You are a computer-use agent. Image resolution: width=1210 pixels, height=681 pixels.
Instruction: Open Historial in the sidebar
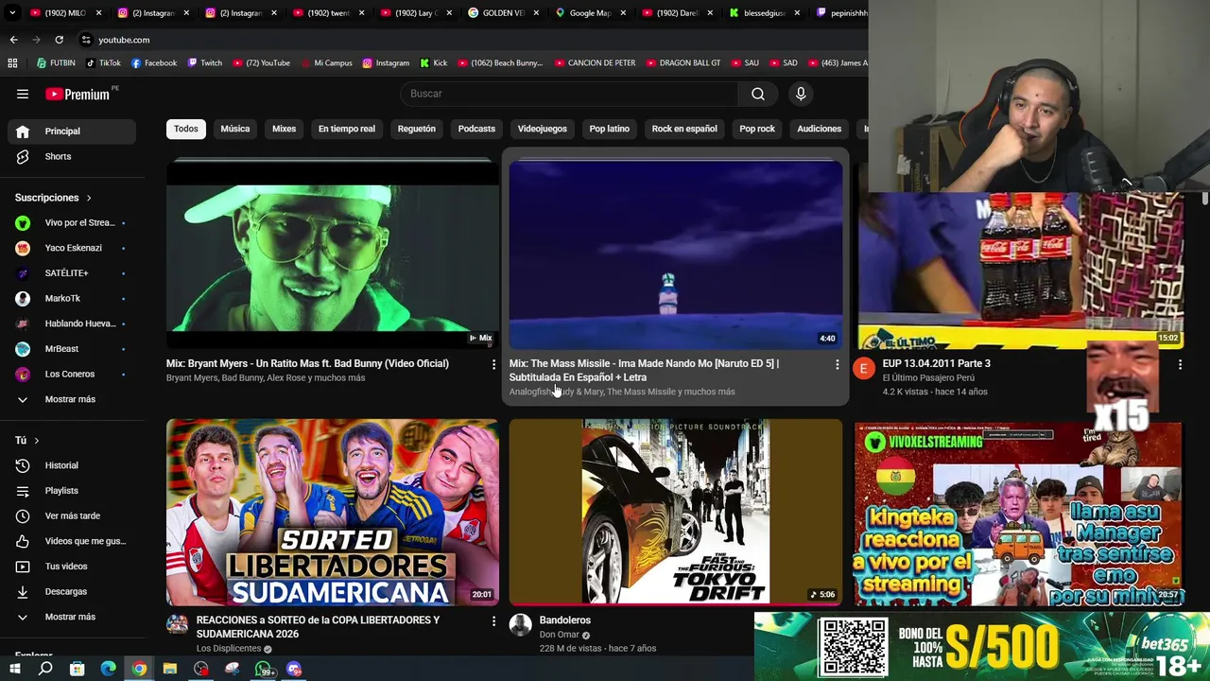pyautogui.click(x=72, y=465)
